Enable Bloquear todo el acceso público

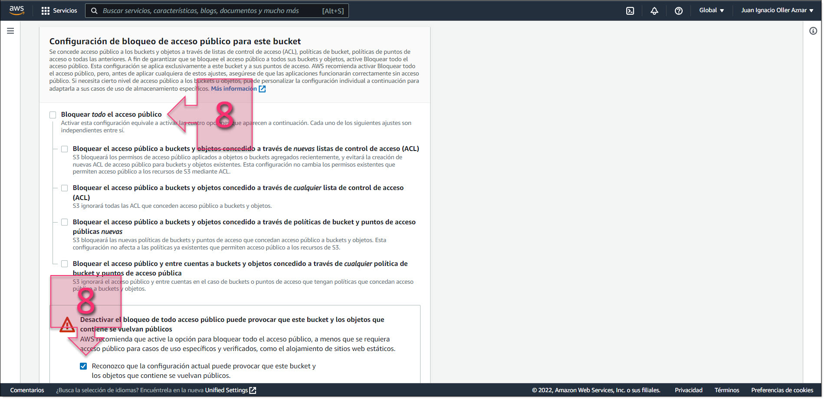click(53, 115)
